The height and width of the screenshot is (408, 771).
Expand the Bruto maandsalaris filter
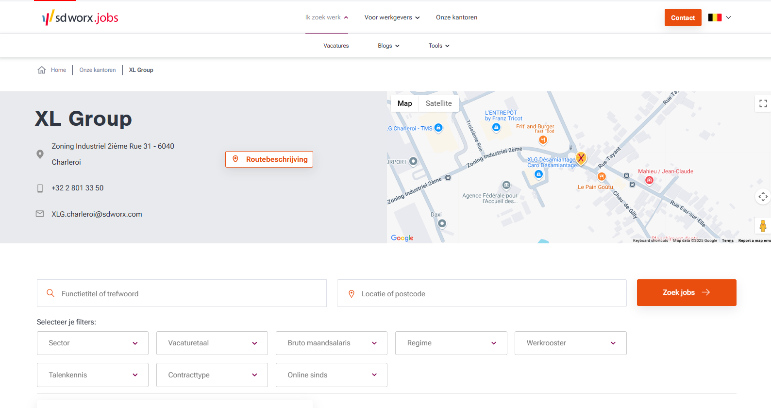click(x=332, y=343)
